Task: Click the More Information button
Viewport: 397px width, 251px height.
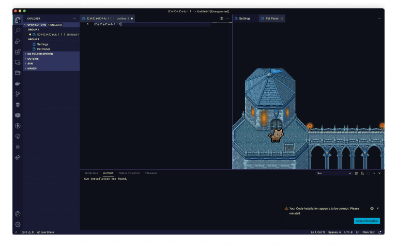Action: (367, 221)
